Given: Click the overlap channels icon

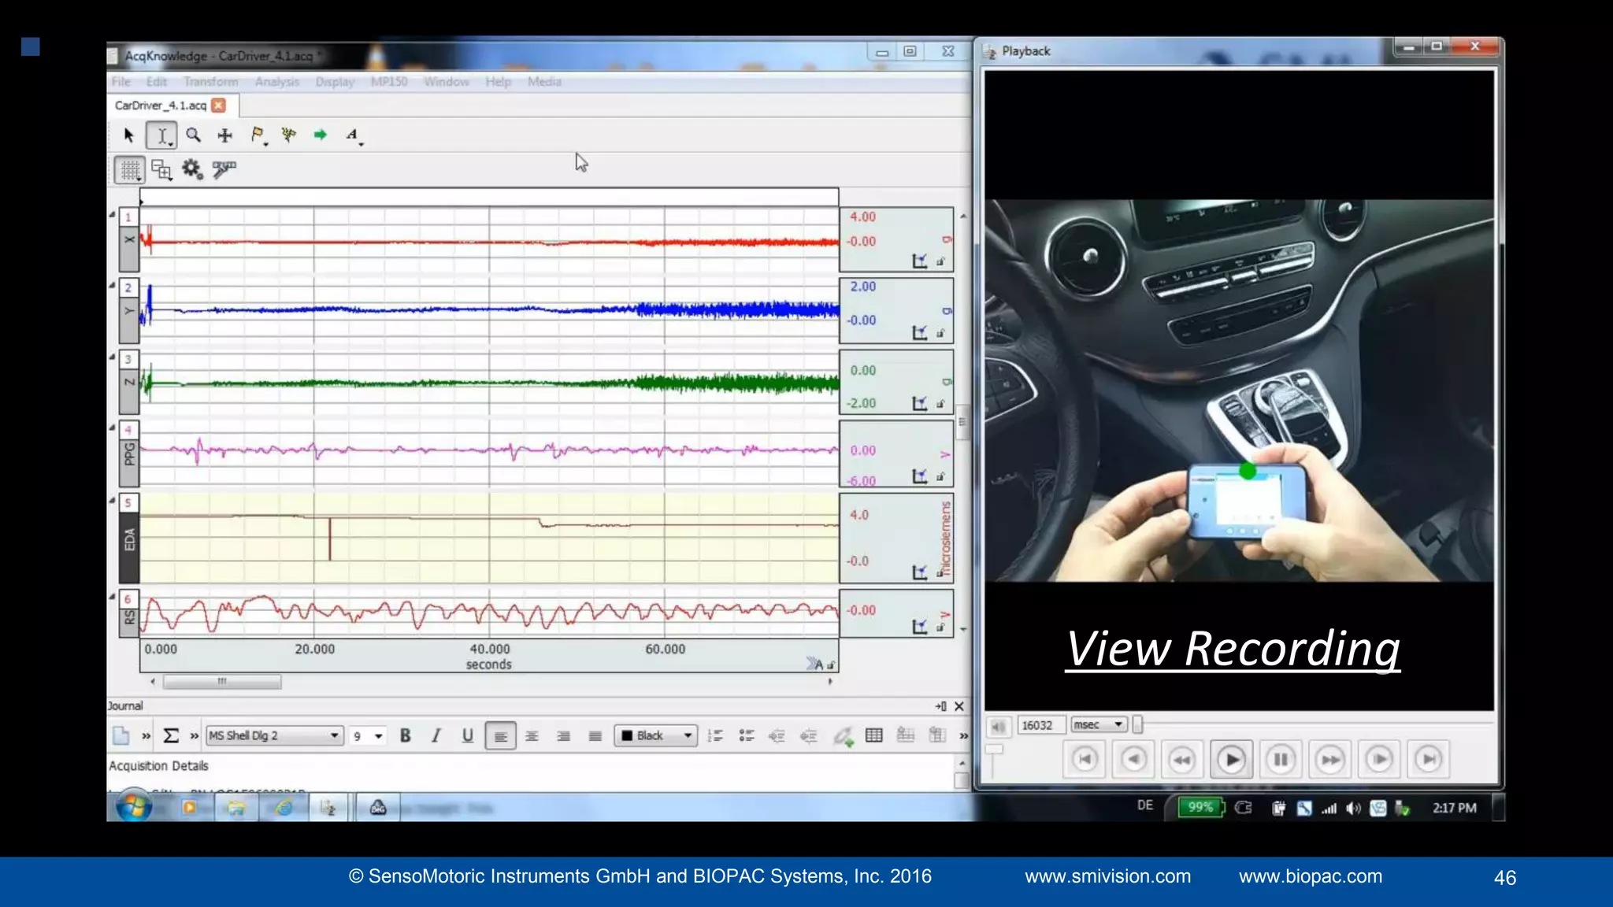Looking at the screenshot, I should [x=161, y=169].
